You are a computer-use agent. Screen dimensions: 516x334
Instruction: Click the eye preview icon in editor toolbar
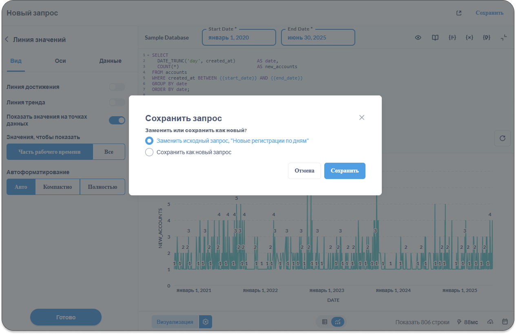pyautogui.click(x=418, y=38)
